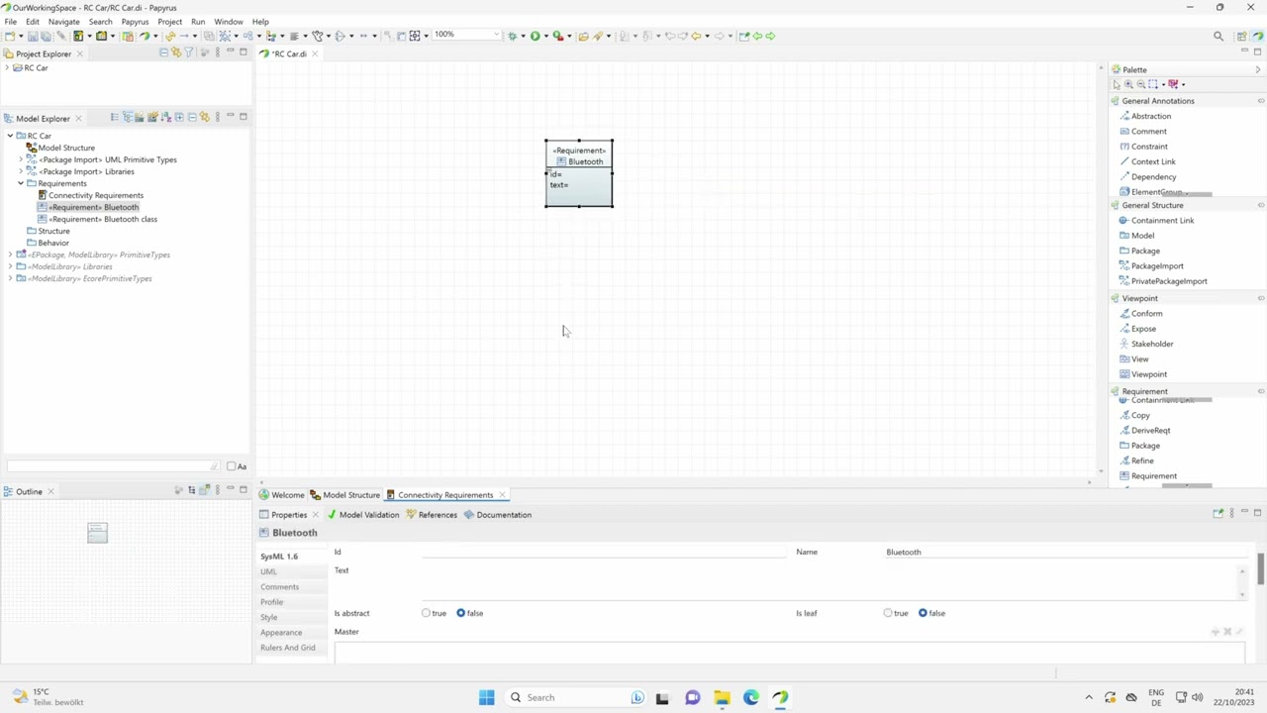Collapse the Requirements package node

(x=21, y=183)
